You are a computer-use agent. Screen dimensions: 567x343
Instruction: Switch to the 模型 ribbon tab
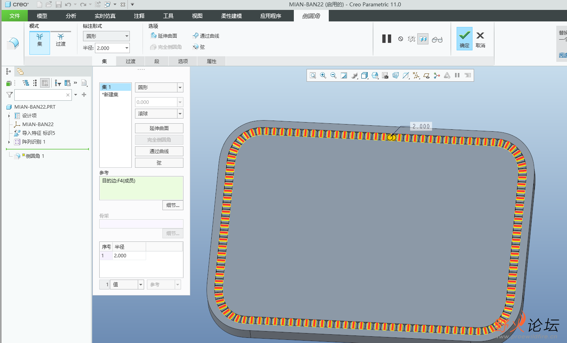42,16
